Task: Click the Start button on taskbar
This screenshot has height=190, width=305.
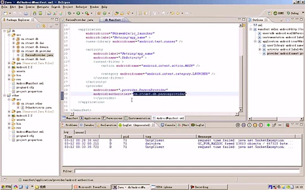Action: click(x=6, y=187)
